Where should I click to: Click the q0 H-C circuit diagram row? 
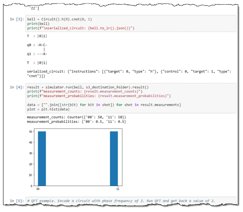point(37,45)
